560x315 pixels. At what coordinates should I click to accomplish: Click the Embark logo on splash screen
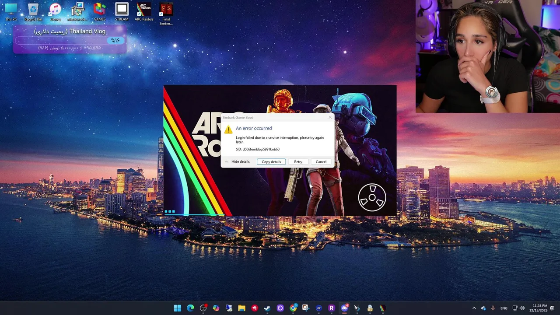click(372, 198)
